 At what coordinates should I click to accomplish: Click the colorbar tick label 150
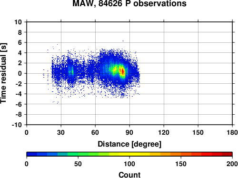click(x=181, y=164)
